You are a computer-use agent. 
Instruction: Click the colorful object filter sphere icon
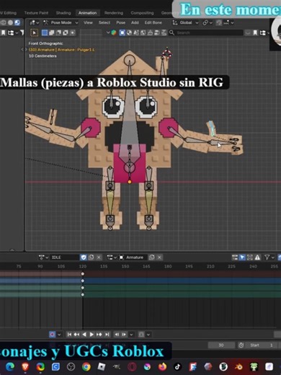pyautogui.click(x=114, y=32)
